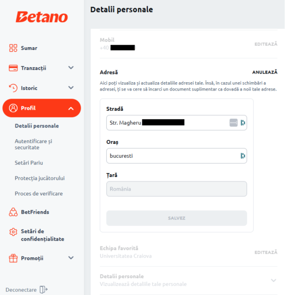Click the password manager icon in Stradă field

[x=234, y=123]
